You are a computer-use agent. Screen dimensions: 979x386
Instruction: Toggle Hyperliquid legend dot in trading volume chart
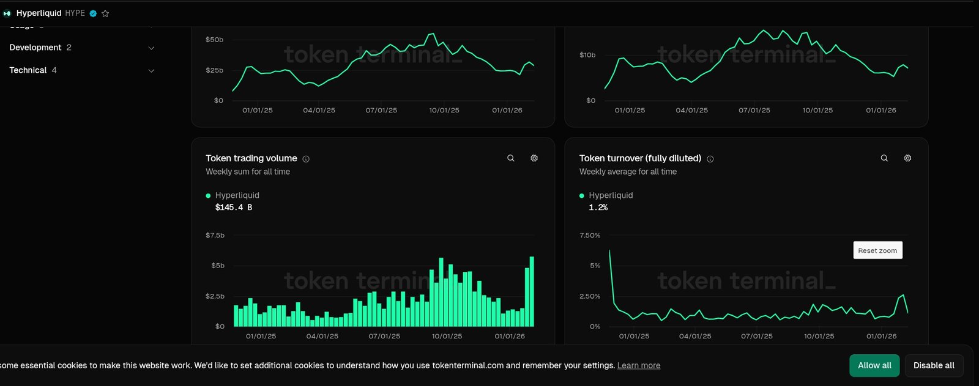coord(208,195)
